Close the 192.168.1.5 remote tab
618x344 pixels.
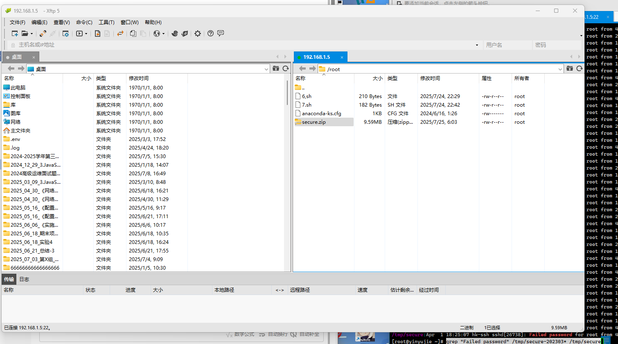(x=342, y=57)
